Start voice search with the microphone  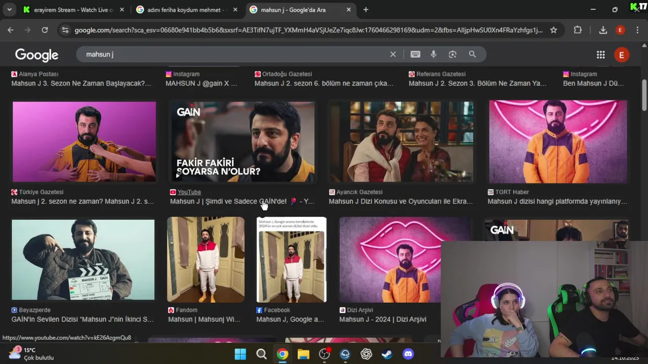[x=433, y=54]
